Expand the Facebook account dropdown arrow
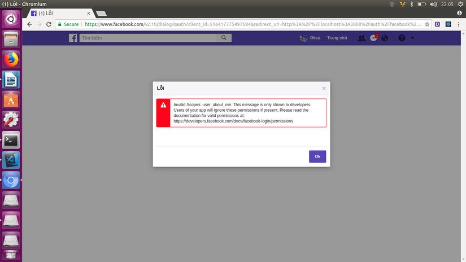The height and width of the screenshot is (262, 466). [x=412, y=38]
